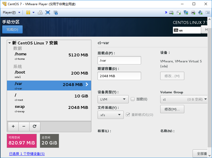Click the Volume Group 修改(M)... button
The width and height of the screenshot is (212, 158).
click(x=172, y=109)
